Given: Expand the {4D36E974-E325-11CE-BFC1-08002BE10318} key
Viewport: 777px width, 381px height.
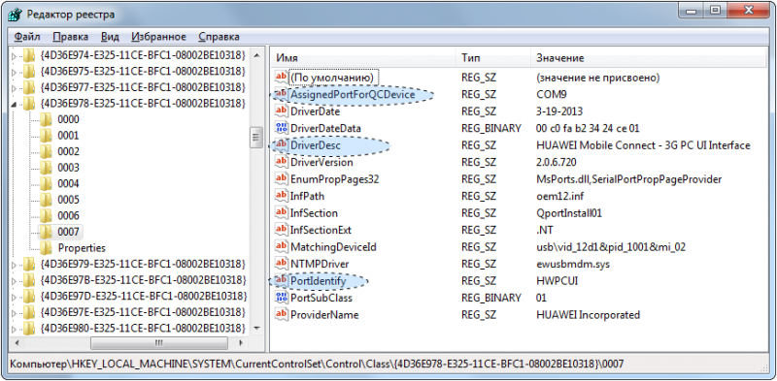Looking at the screenshot, I should click(14, 55).
